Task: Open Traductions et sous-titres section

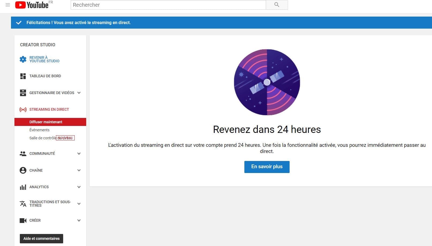Action: pos(50,203)
